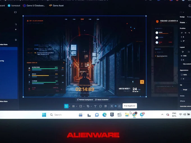Viewport: 191px width, 143px height.
Task: Click the 02:14:89 timer on canvas
Action: point(85,89)
